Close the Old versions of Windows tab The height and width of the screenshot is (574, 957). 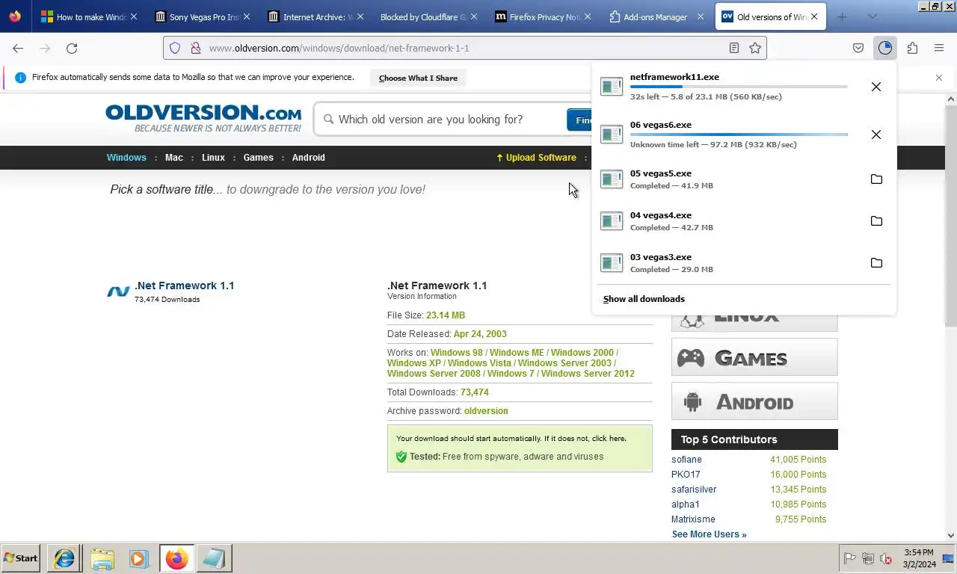[x=814, y=16]
